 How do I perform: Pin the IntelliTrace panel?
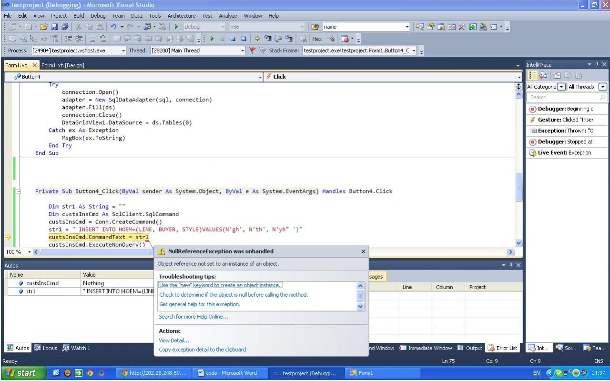point(597,64)
